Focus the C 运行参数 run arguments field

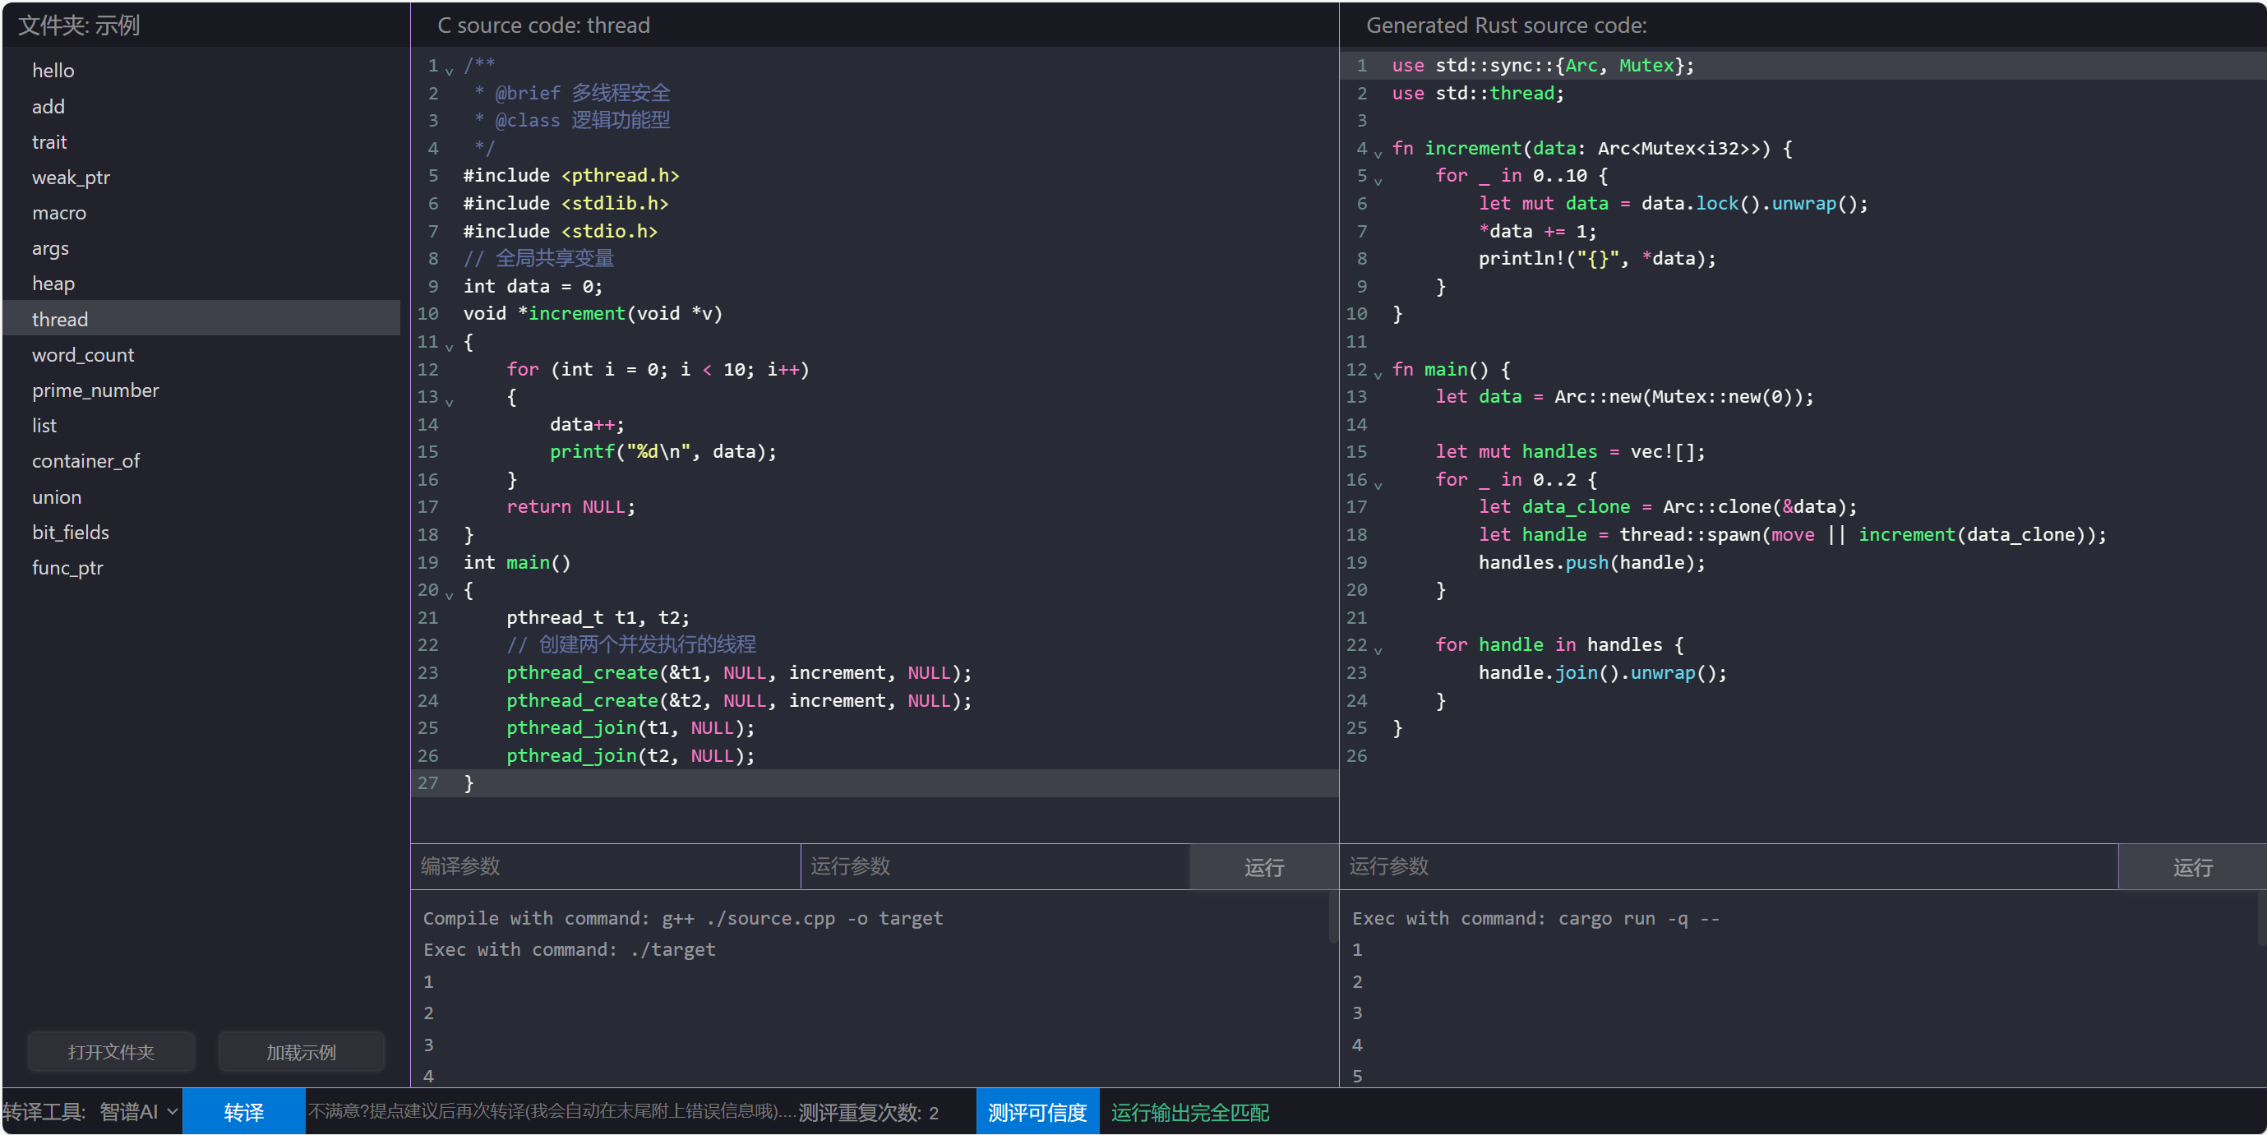(995, 866)
